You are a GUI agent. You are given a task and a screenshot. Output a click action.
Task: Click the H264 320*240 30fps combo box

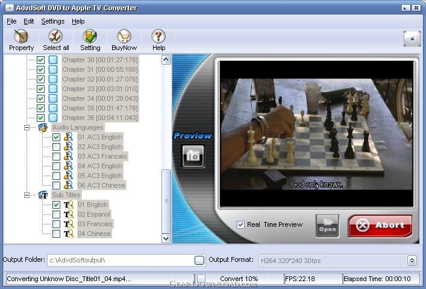click(337, 261)
